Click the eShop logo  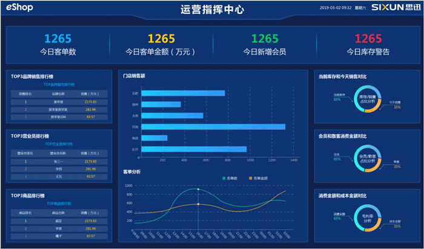pos(21,9)
